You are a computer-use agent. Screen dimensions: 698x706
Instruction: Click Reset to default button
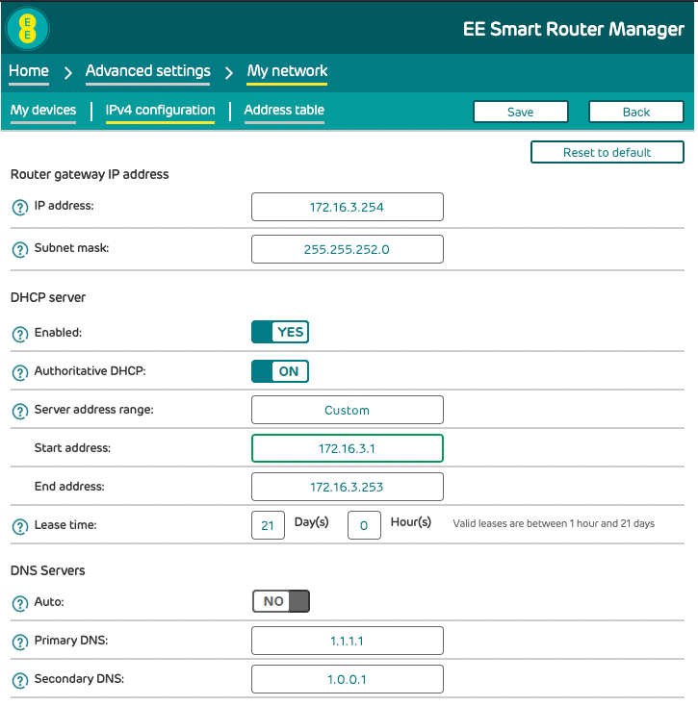click(x=607, y=152)
